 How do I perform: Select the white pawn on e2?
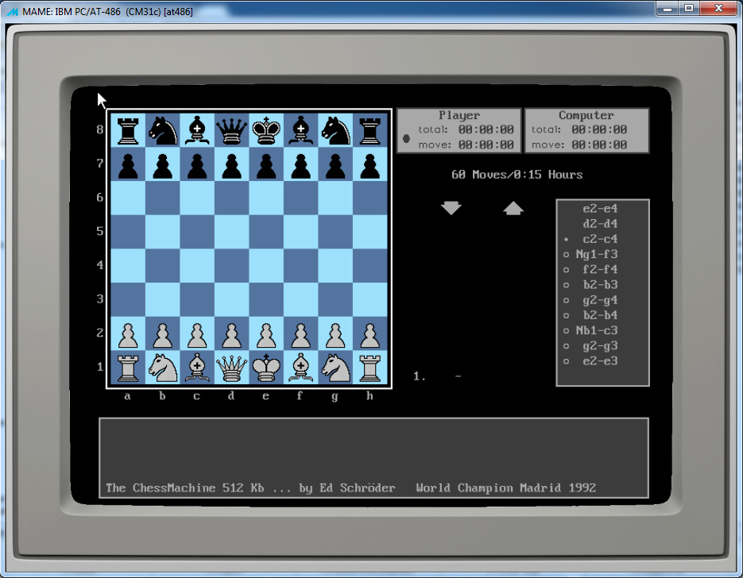(x=266, y=335)
